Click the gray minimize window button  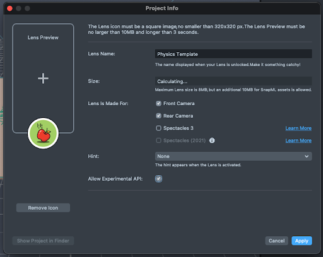click(18, 8)
